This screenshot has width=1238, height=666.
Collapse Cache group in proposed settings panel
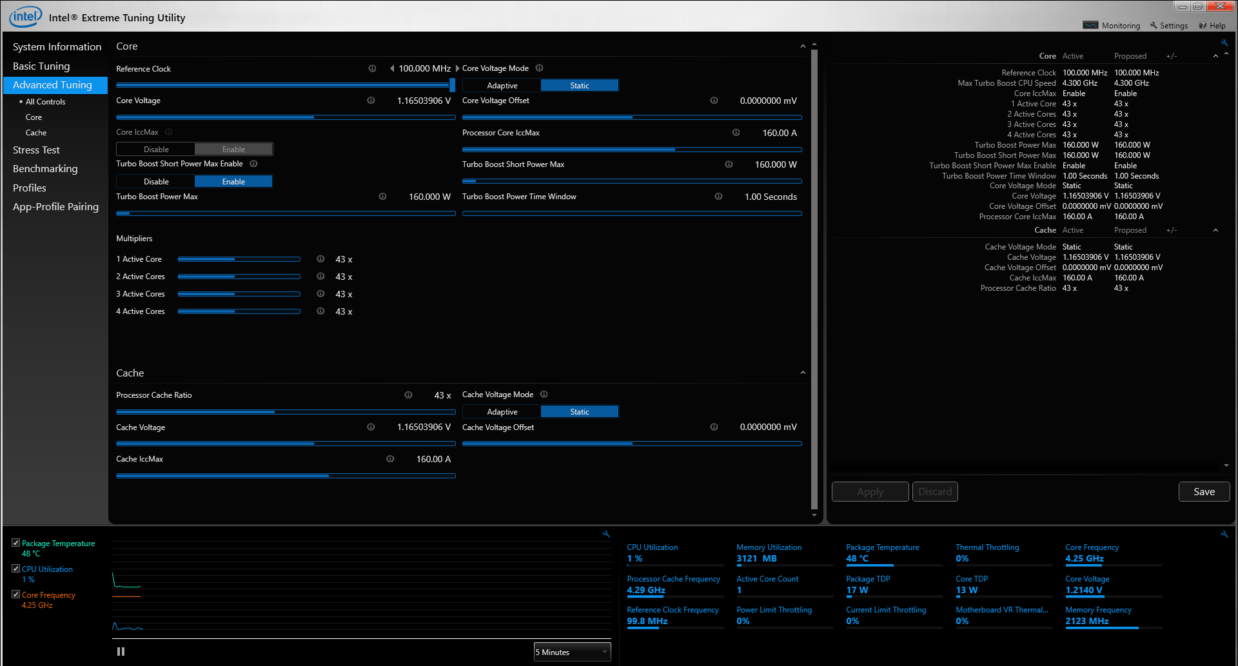(1215, 230)
